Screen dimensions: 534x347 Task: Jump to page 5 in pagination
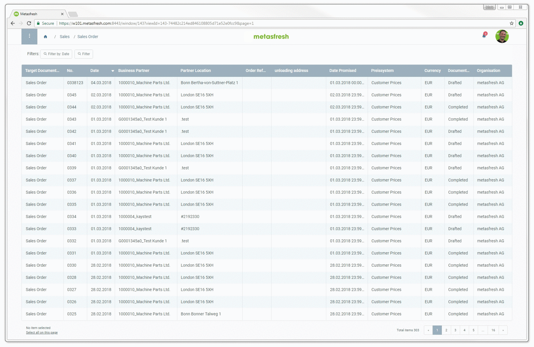473,330
